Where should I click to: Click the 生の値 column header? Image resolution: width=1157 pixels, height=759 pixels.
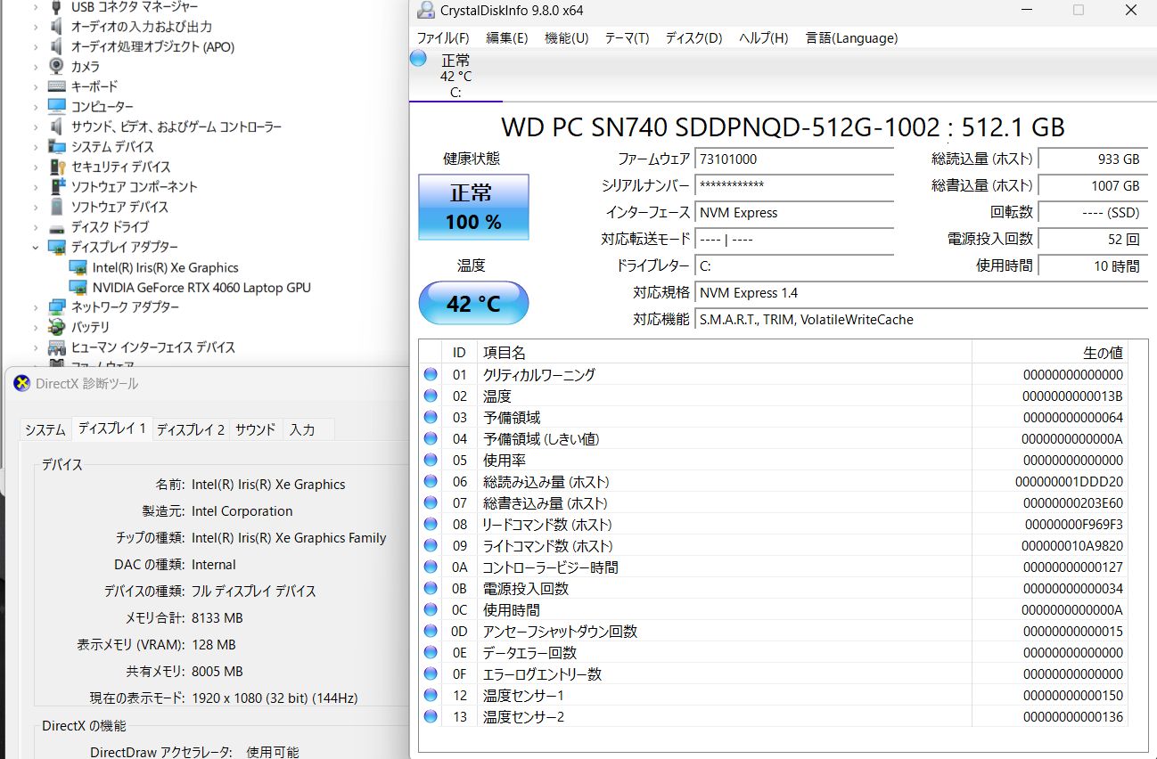click(1049, 353)
